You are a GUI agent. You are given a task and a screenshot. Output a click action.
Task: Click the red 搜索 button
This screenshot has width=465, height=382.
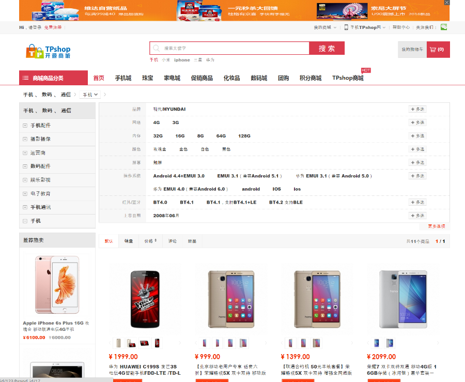(x=327, y=48)
